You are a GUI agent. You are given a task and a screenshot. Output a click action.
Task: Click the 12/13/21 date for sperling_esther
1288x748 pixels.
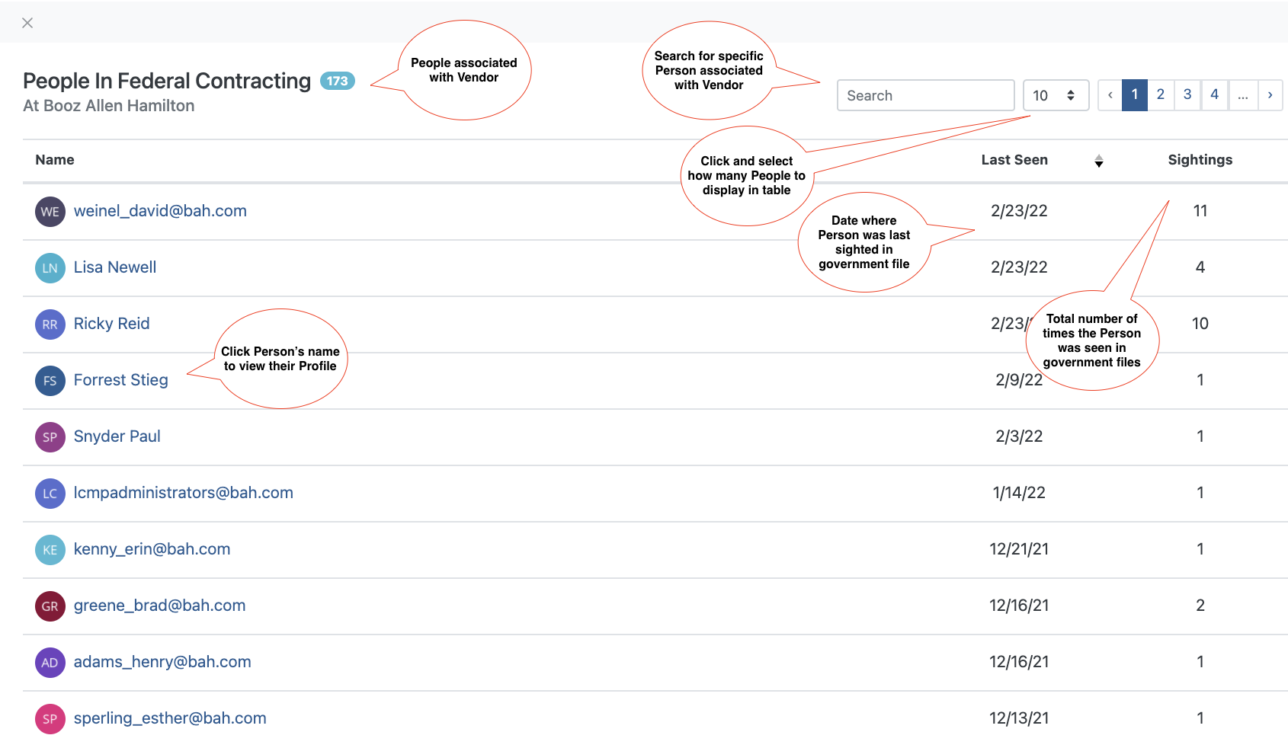1019,718
